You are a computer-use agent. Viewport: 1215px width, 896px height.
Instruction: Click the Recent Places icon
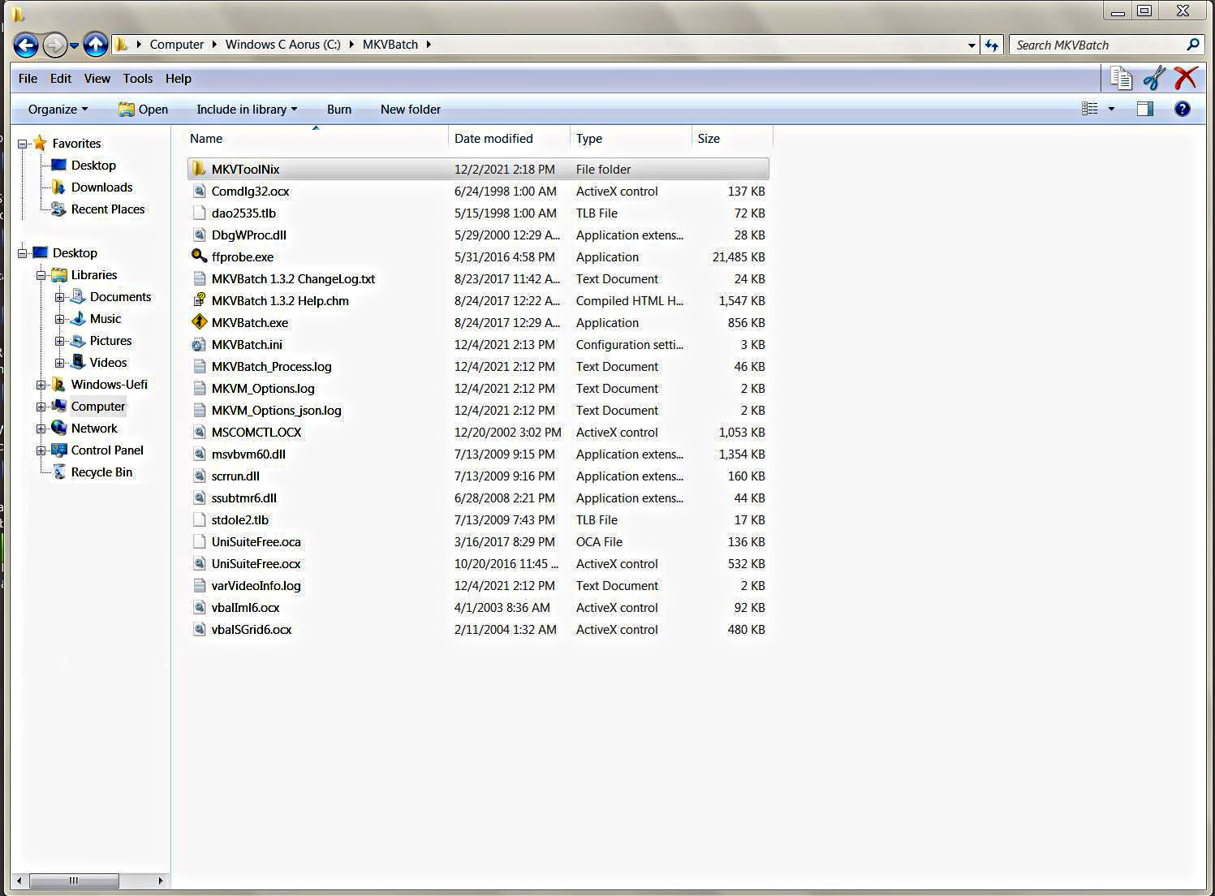coord(58,209)
